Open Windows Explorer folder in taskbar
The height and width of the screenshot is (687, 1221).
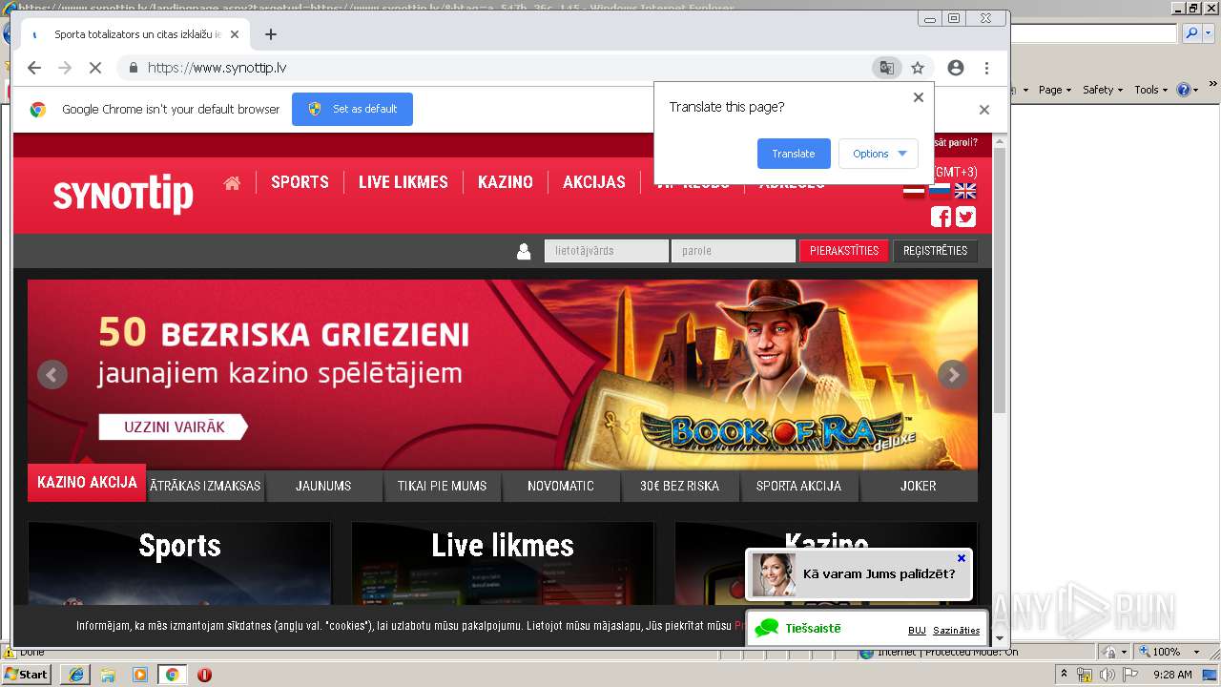pos(108,675)
